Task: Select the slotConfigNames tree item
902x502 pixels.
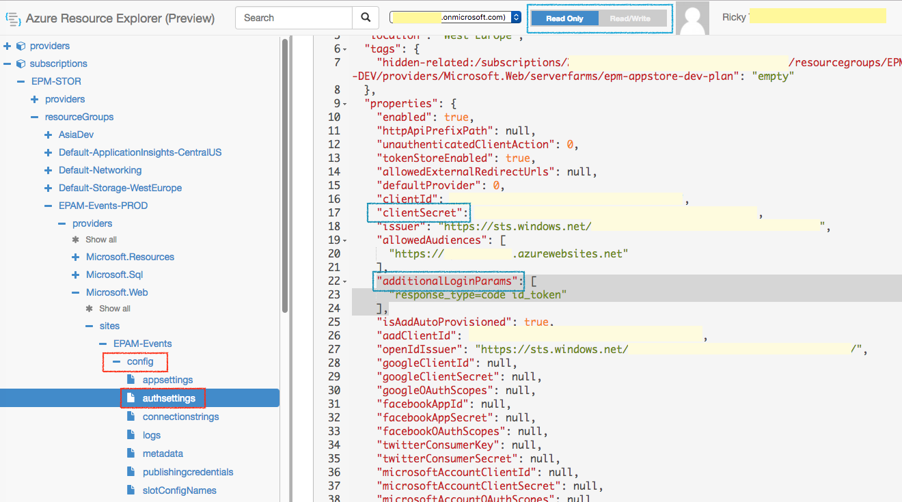Action: pos(180,490)
